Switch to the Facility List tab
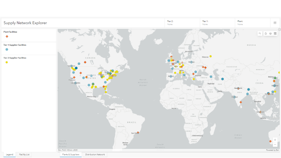This screenshot has height=158, width=281. (x=24, y=155)
